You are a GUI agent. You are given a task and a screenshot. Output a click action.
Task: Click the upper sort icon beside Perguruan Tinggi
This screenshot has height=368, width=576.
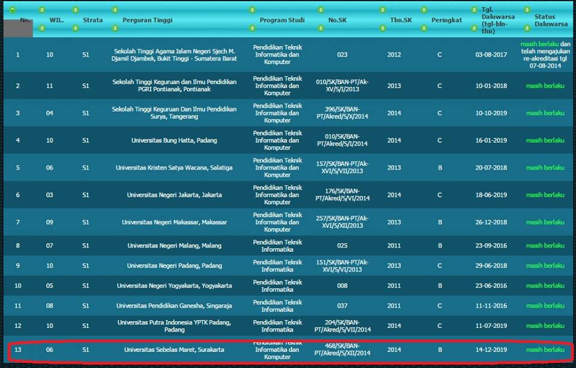[x=115, y=10]
